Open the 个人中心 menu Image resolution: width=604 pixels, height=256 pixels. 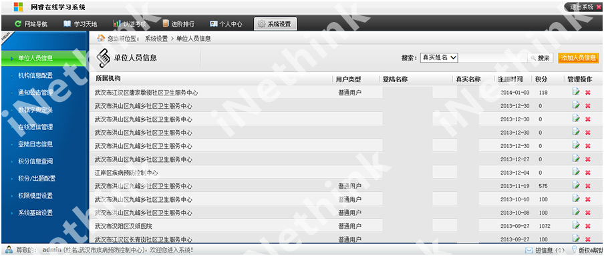point(226,24)
